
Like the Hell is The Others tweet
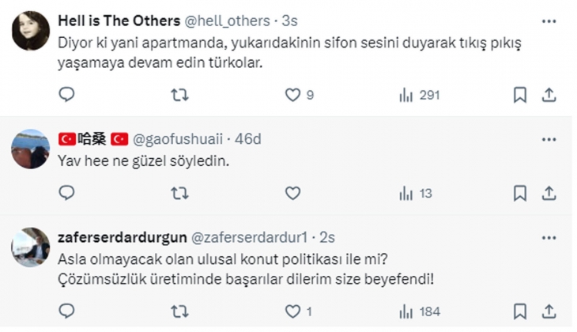pyautogui.click(x=292, y=95)
